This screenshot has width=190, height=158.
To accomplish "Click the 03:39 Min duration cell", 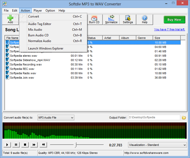I will click(77, 78).
